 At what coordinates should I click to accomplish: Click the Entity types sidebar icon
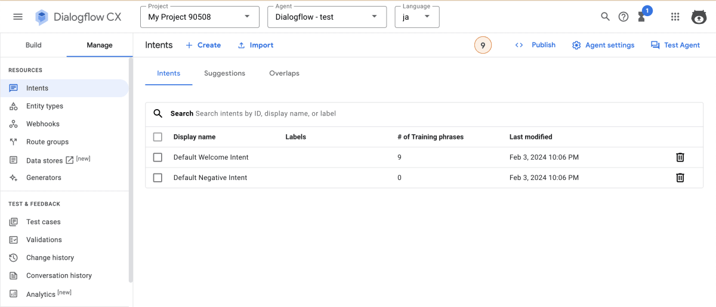14,106
